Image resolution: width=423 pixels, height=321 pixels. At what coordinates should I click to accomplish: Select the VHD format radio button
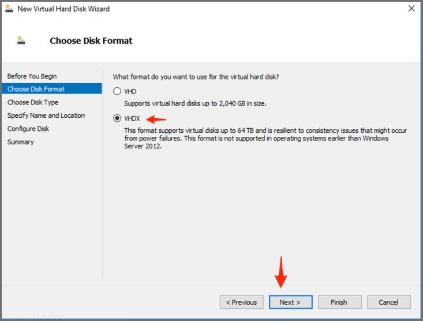[118, 91]
